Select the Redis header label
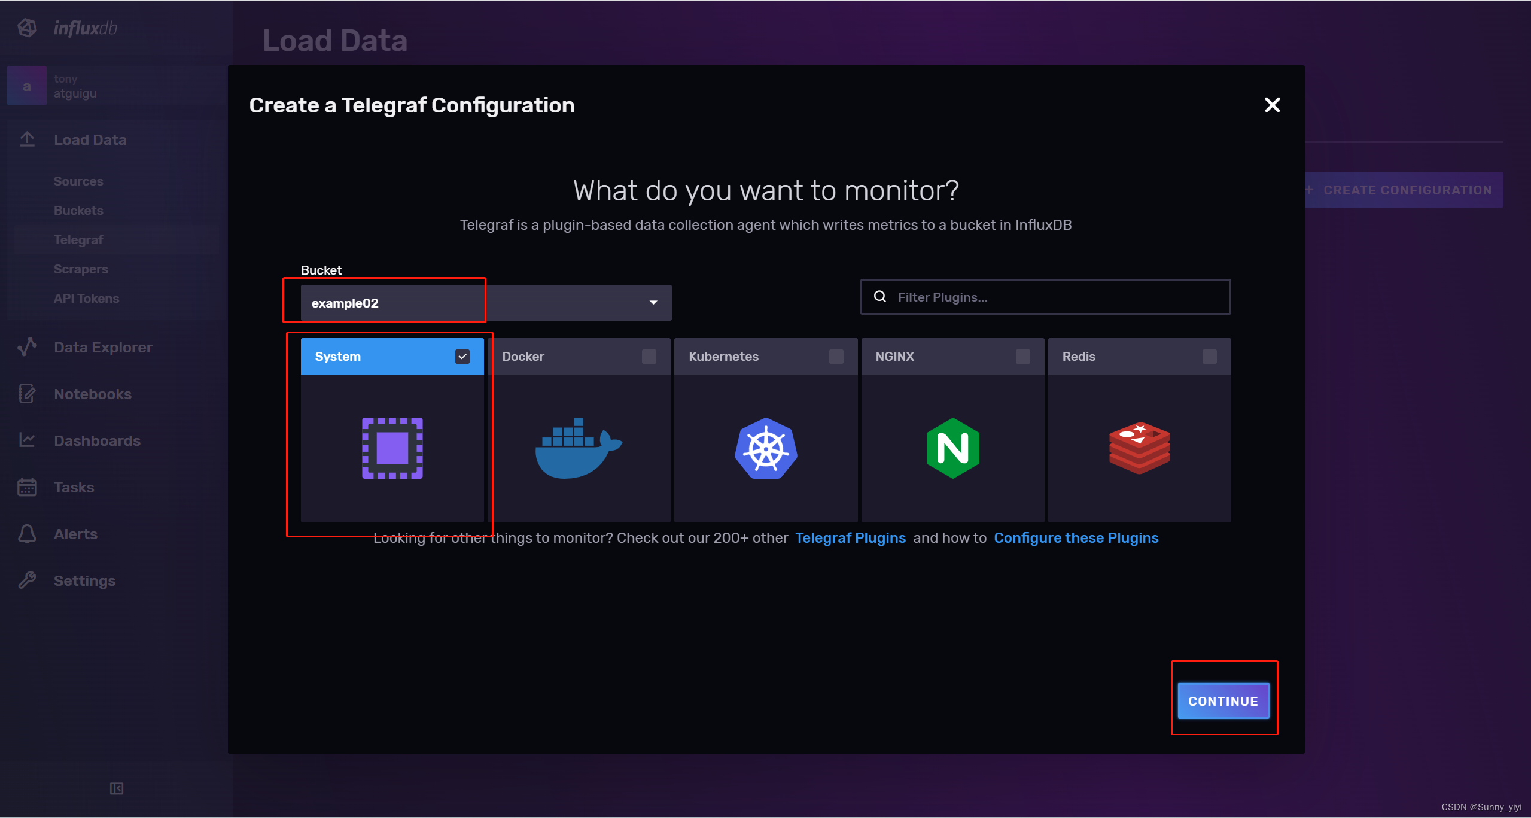This screenshot has height=818, width=1531. (x=1079, y=357)
